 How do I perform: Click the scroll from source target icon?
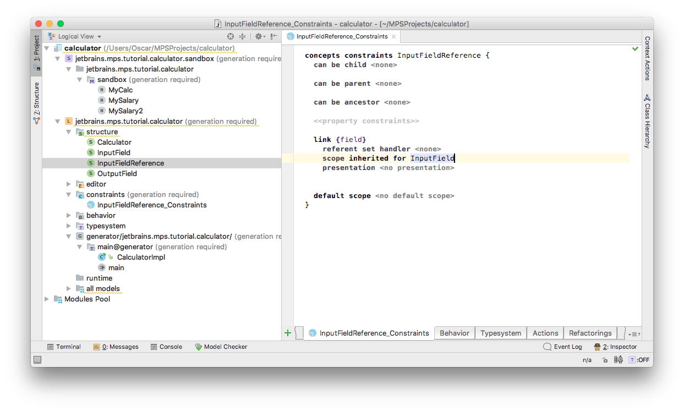[x=231, y=36]
